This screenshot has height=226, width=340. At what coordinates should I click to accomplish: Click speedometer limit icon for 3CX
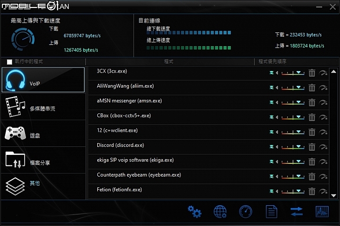[x=323, y=73]
